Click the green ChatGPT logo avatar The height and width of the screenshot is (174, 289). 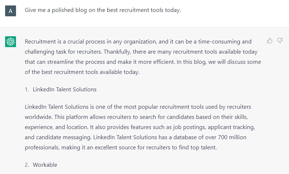pos(11,42)
